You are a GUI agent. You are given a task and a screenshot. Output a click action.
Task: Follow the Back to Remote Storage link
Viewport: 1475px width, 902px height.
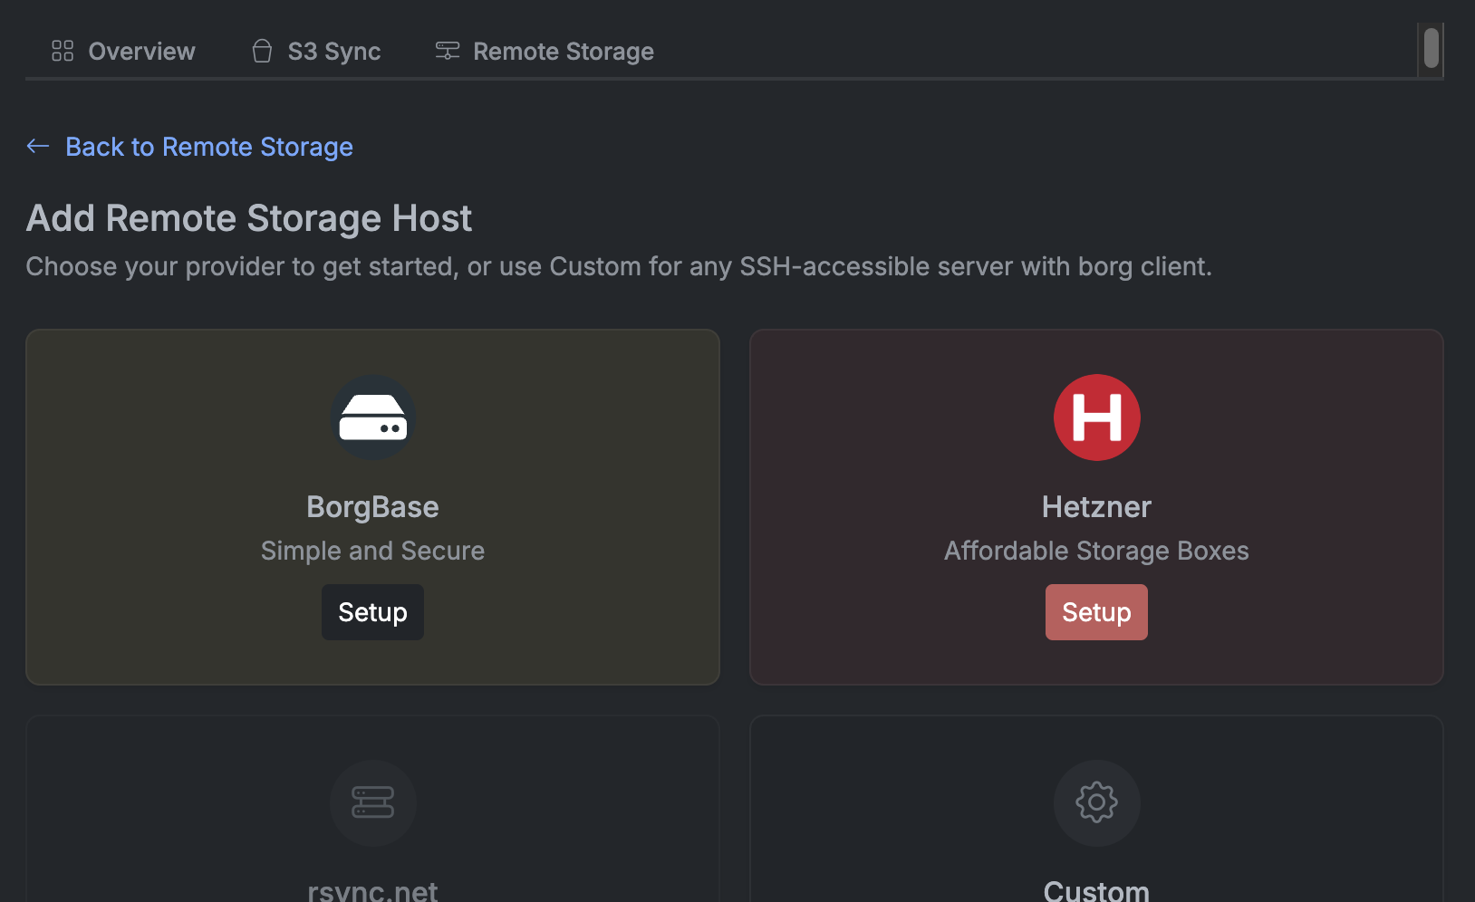tap(208, 146)
